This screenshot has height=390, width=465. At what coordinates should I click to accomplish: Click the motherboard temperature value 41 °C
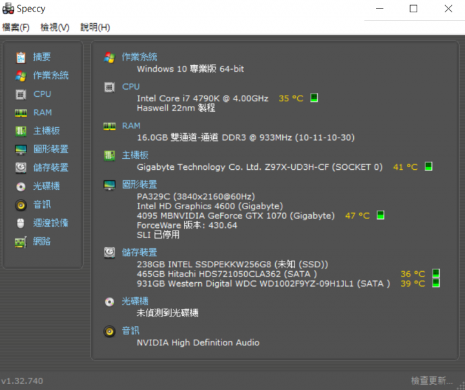pyautogui.click(x=406, y=167)
